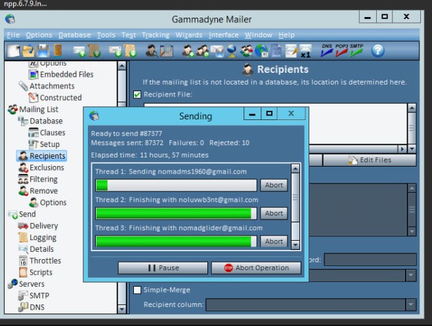Open the Options menu

coord(39,35)
